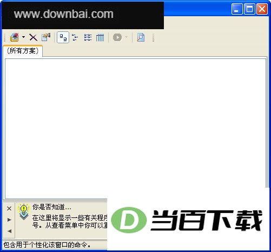Maximize the window from title bar

click(249, 9)
